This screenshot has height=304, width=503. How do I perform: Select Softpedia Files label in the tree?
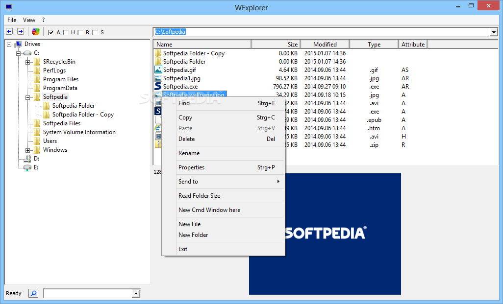(62, 123)
